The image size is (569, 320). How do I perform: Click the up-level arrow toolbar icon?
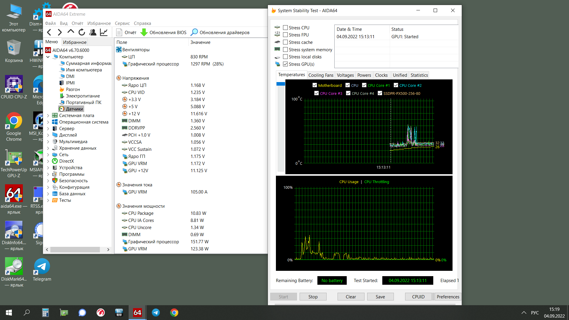click(x=71, y=32)
